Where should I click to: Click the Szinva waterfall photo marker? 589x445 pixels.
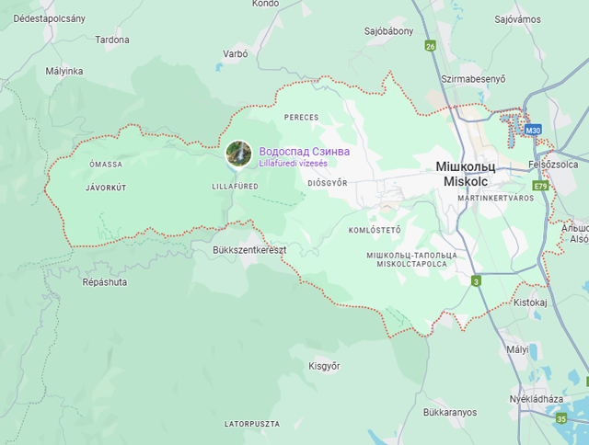[238, 154]
